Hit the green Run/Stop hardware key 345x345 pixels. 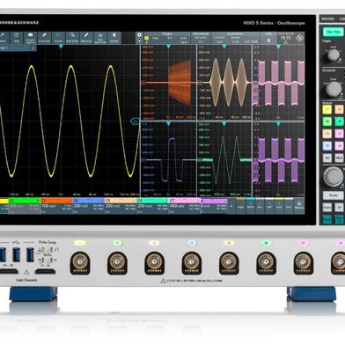(x=334, y=32)
